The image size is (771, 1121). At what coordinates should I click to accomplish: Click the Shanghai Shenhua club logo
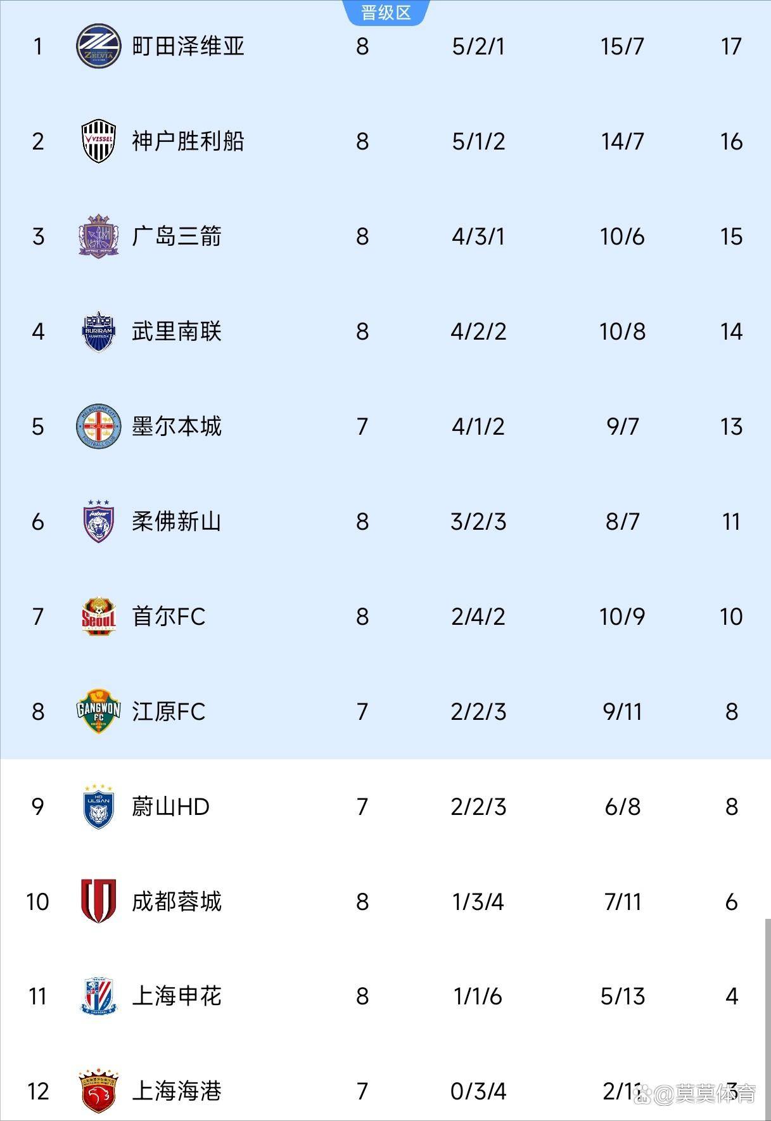click(x=98, y=996)
